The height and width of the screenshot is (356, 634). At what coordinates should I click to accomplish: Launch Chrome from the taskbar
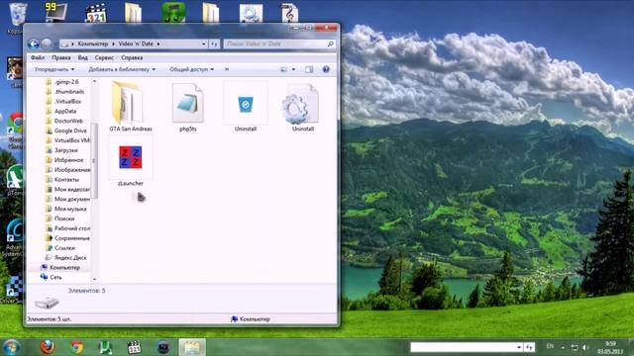[76, 347]
